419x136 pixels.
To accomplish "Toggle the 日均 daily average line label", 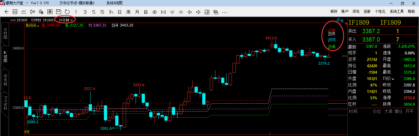I will (332, 40).
